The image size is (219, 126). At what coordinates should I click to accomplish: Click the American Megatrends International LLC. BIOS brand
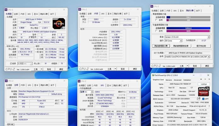(x=41, y=114)
